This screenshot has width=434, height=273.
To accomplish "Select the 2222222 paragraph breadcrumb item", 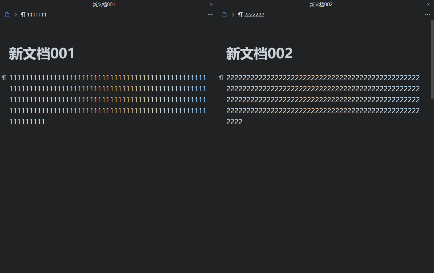I will point(251,15).
